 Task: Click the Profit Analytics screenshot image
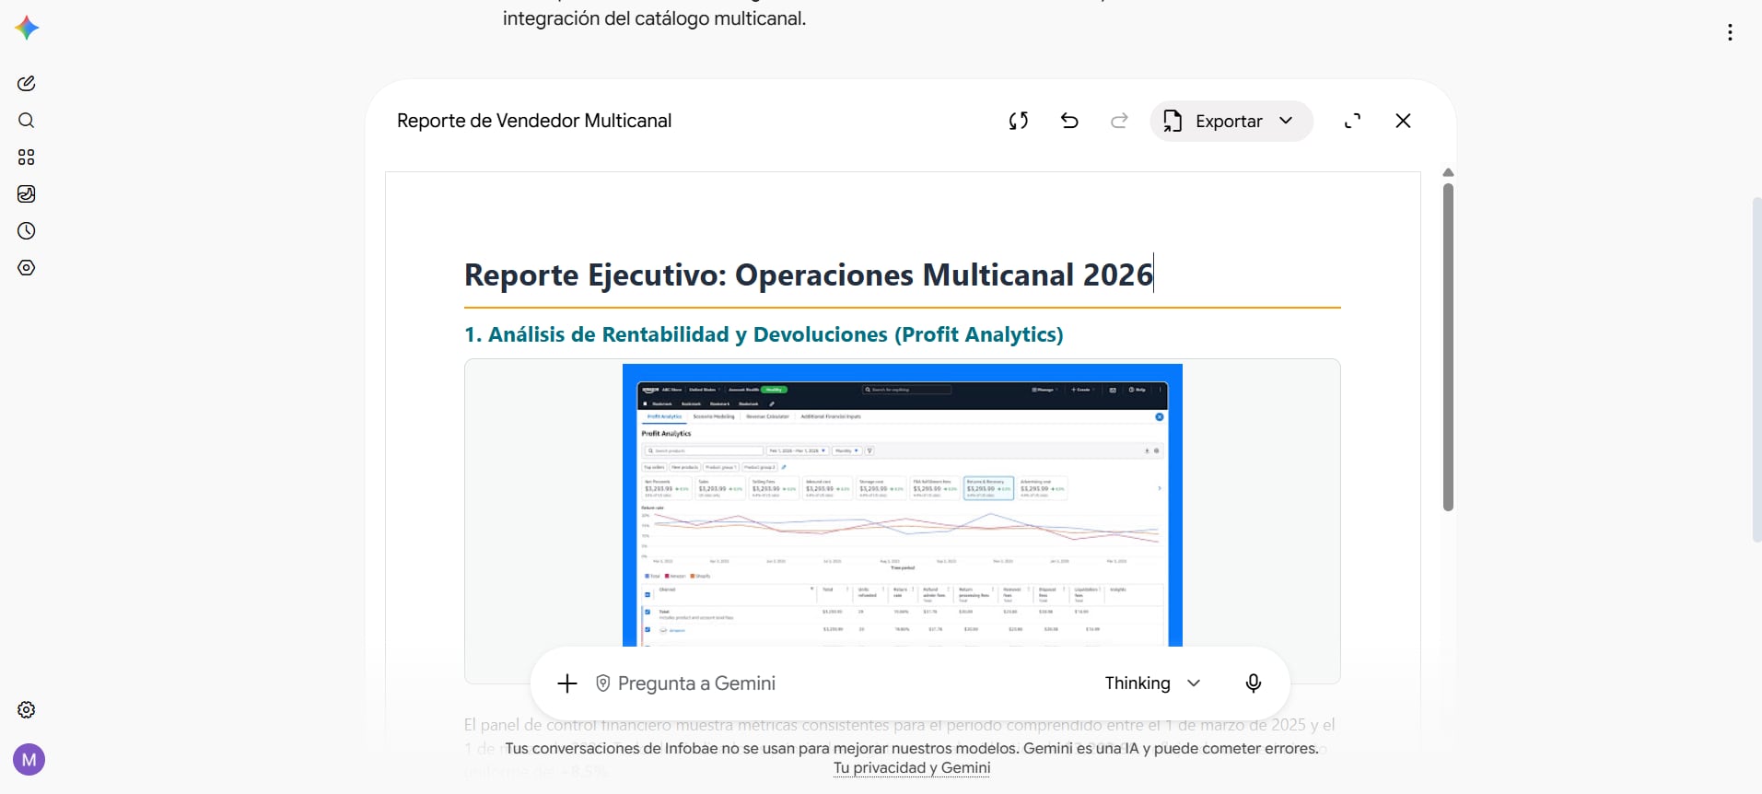pyautogui.click(x=903, y=505)
